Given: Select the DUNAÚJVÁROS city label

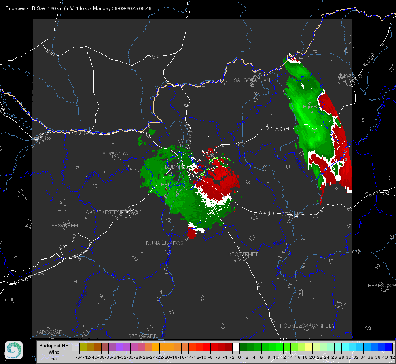Looking at the screenshot, I should [165, 243].
